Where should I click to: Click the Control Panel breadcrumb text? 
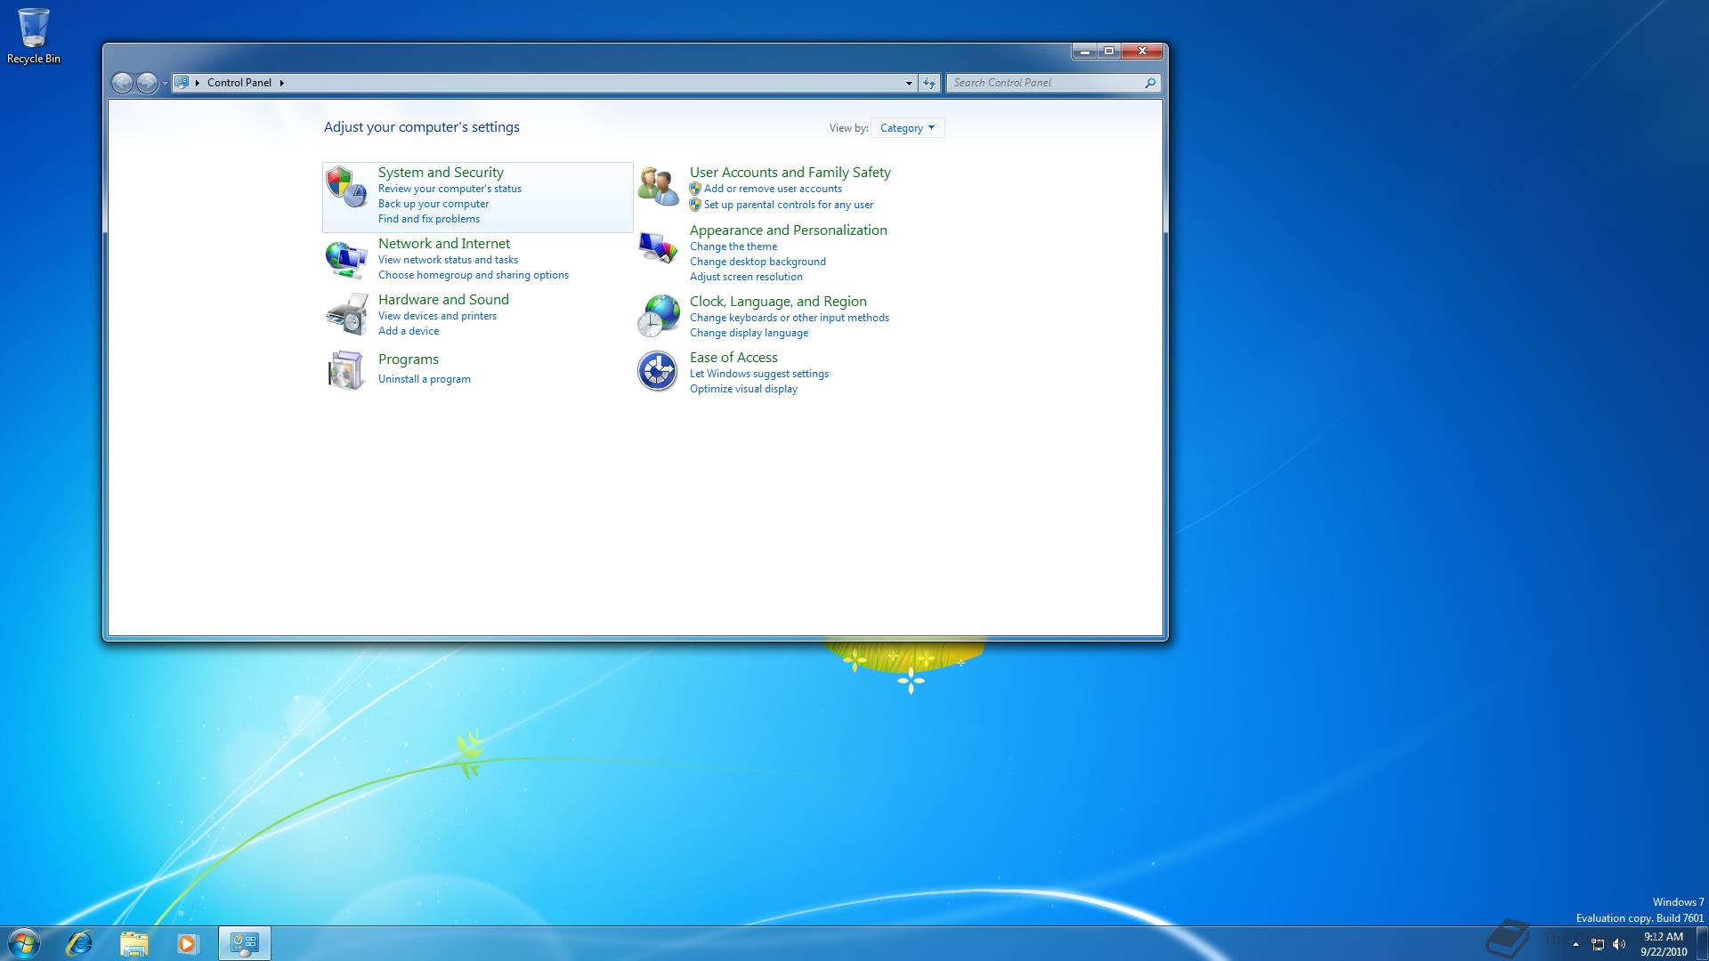239,83
